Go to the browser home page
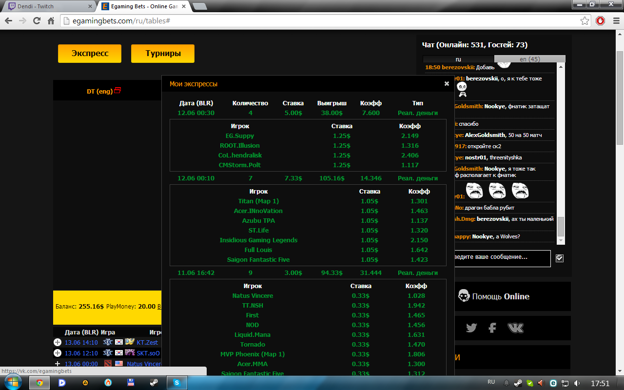Image resolution: width=624 pixels, height=390 pixels. 51,21
